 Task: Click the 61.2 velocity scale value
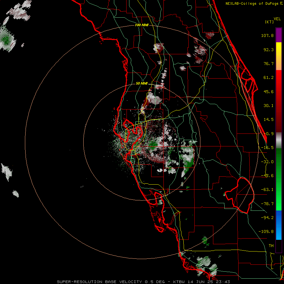pos(269,78)
